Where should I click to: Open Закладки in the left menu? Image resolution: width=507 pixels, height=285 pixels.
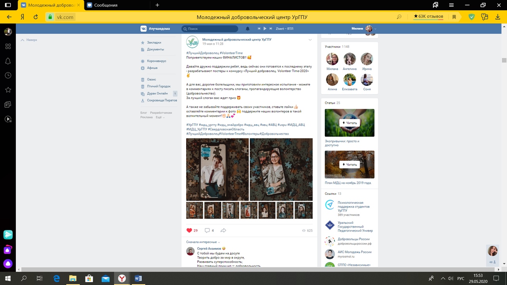pos(154,42)
